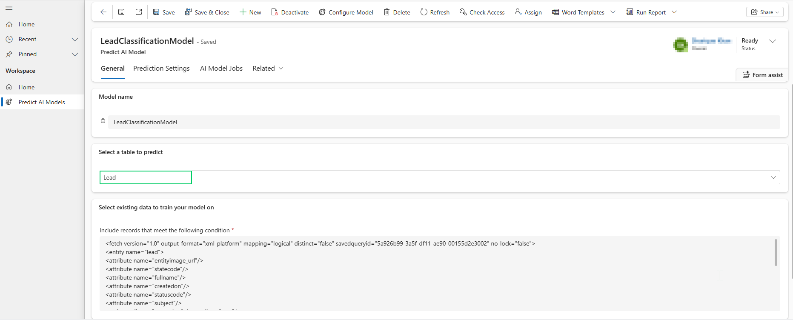
Task: Toggle the hamburger navigation menu
Action: pyautogui.click(x=9, y=8)
